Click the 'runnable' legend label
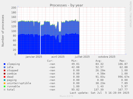133x99 pixels. point(13,86)
